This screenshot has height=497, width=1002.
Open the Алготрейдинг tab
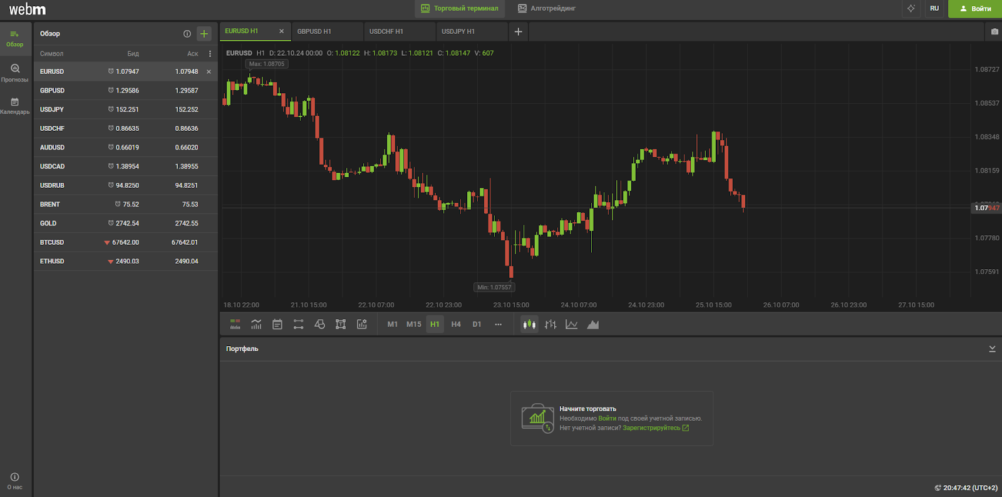point(547,9)
